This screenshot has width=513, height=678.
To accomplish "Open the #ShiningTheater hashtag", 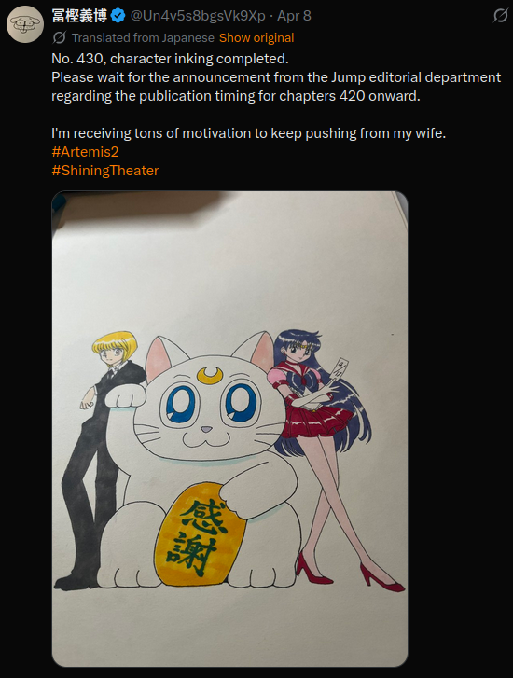I will click(105, 171).
